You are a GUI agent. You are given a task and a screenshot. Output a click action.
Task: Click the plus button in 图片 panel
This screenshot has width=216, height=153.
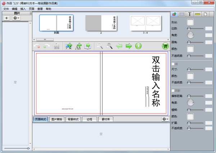pos(6,18)
